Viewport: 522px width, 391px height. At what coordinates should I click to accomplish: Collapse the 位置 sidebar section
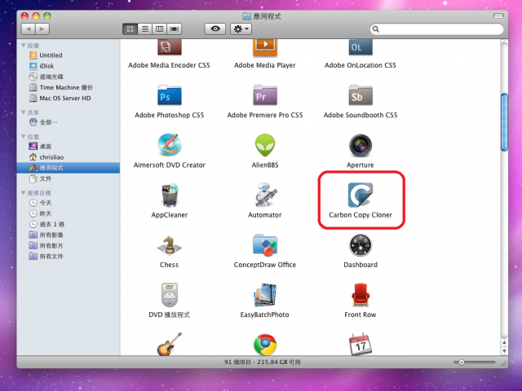point(24,136)
